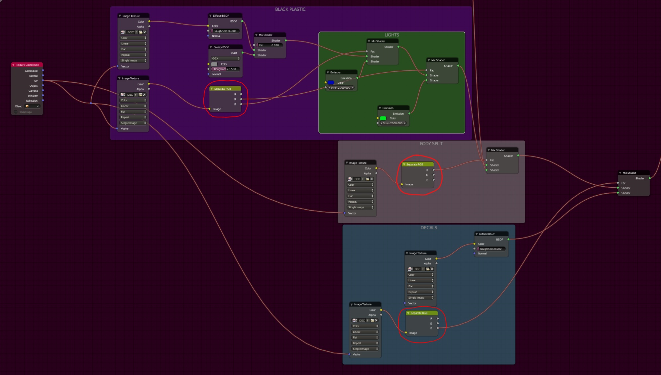
Task: Click open-image folder icon on topmost BODY texture node
Action: pyautogui.click(x=141, y=32)
